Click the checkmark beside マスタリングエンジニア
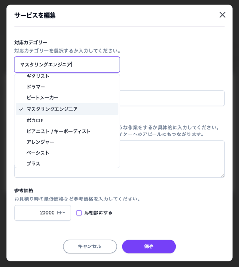The width and height of the screenshot is (239, 267). (21, 109)
